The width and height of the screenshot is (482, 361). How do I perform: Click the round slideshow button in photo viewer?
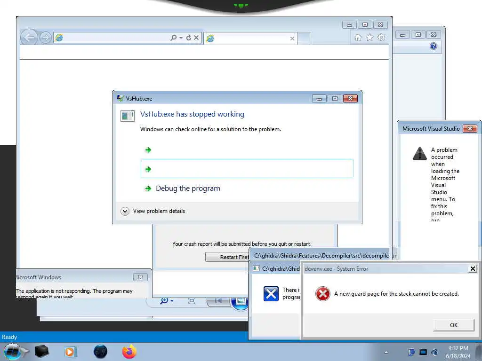click(240, 302)
